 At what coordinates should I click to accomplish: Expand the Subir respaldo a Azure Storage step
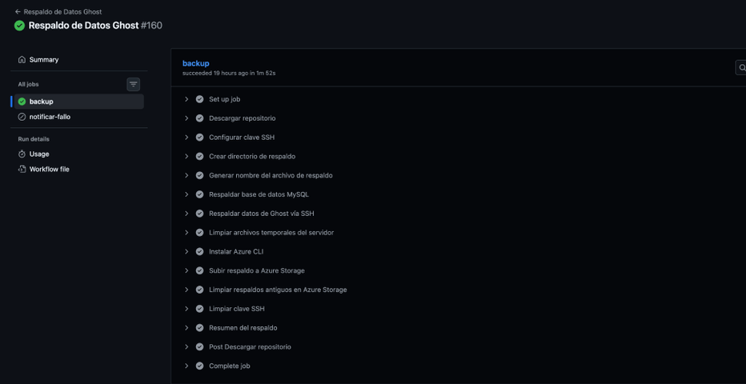click(186, 270)
